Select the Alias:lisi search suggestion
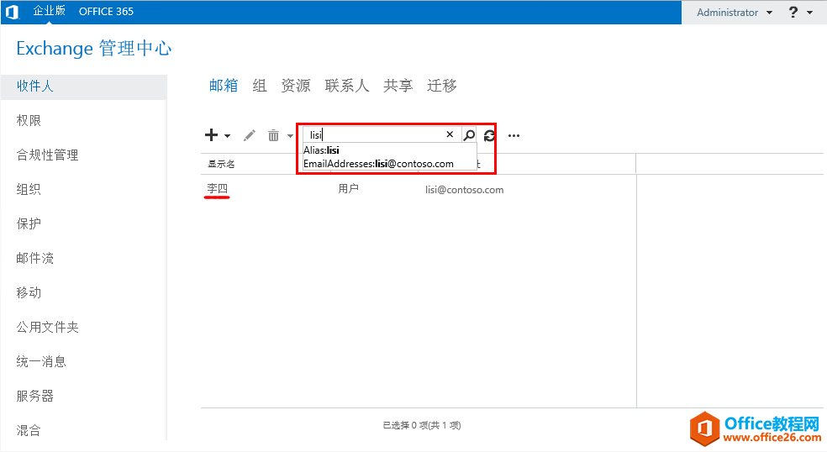Viewport: 827px width, 452px height. (x=322, y=150)
